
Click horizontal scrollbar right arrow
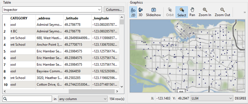117,91
